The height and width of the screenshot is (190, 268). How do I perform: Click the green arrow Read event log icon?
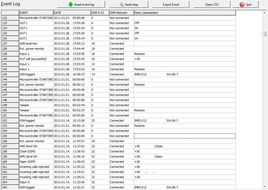(71, 5)
